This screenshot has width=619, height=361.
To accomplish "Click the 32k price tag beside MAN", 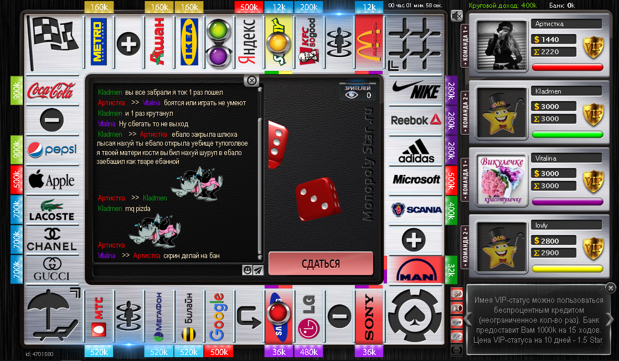I will click(x=451, y=270).
